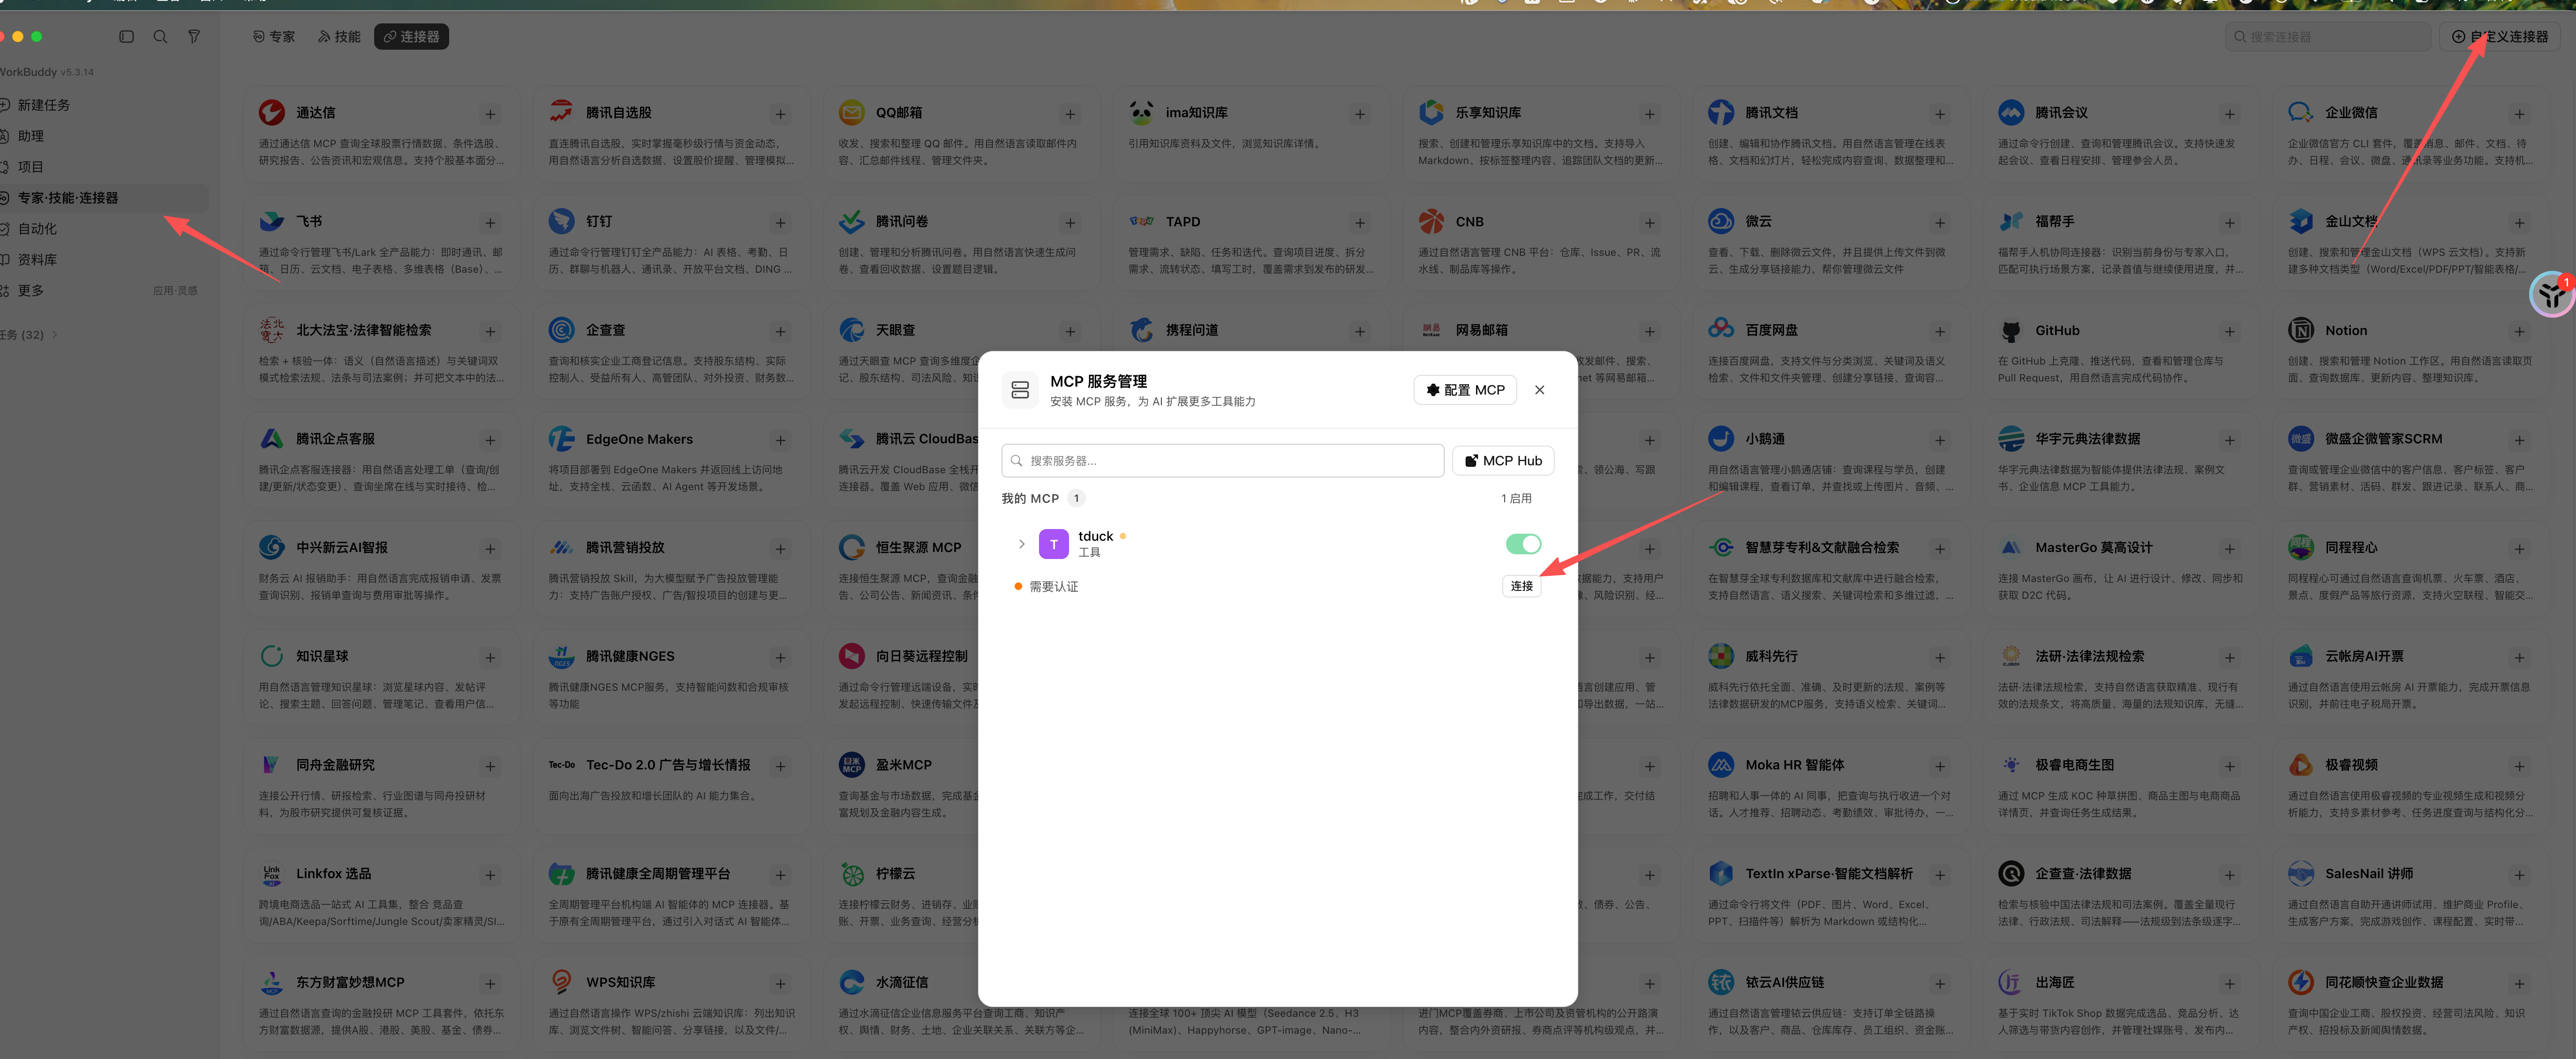Click the MasterGo 莫高设计 icon

tap(2010, 547)
